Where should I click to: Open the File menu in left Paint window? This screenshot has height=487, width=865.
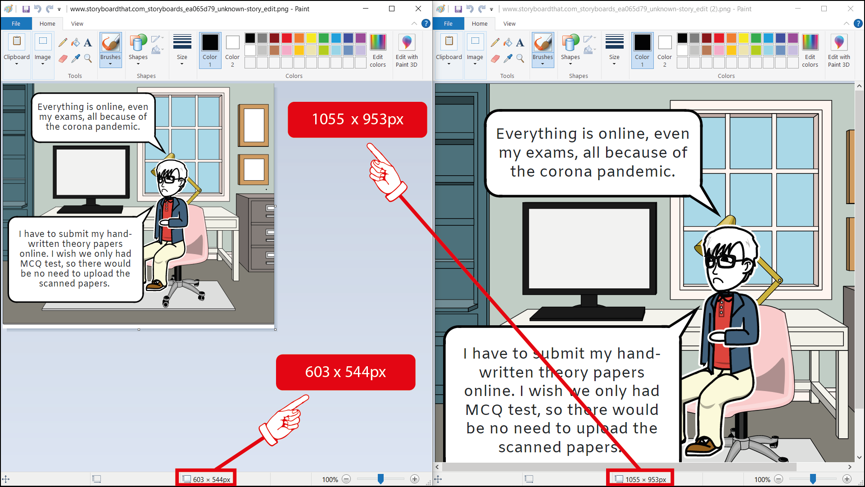pos(16,23)
